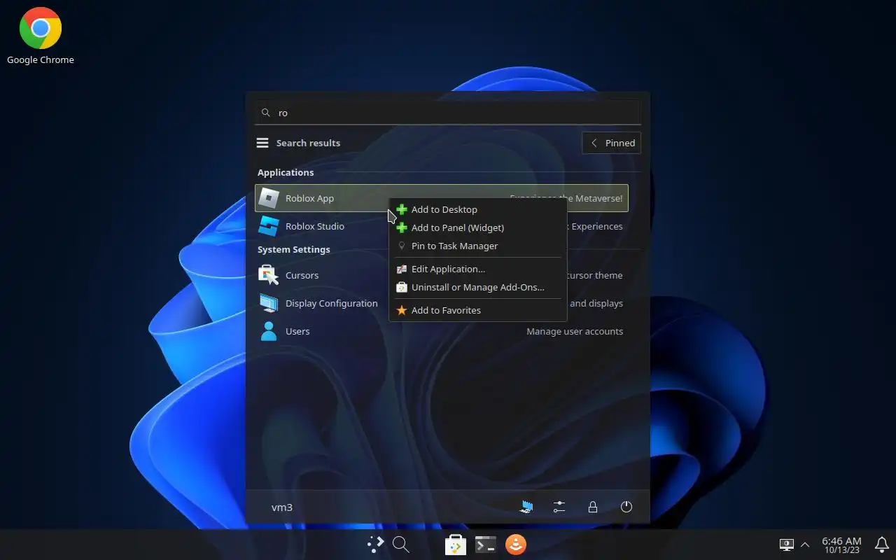
Task: Click the Users settings icon
Action: tap(269, 331)
